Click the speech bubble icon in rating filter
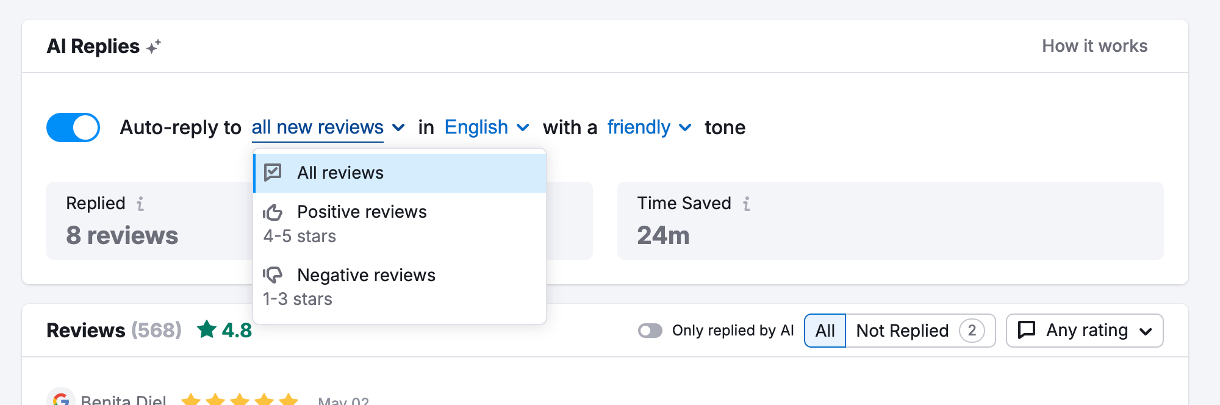The image size is (1220, 405). 1027,330
